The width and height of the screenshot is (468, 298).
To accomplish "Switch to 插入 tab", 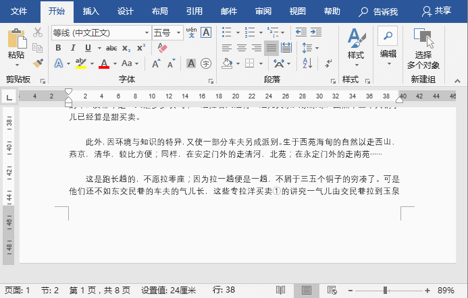I will (90, 11).
